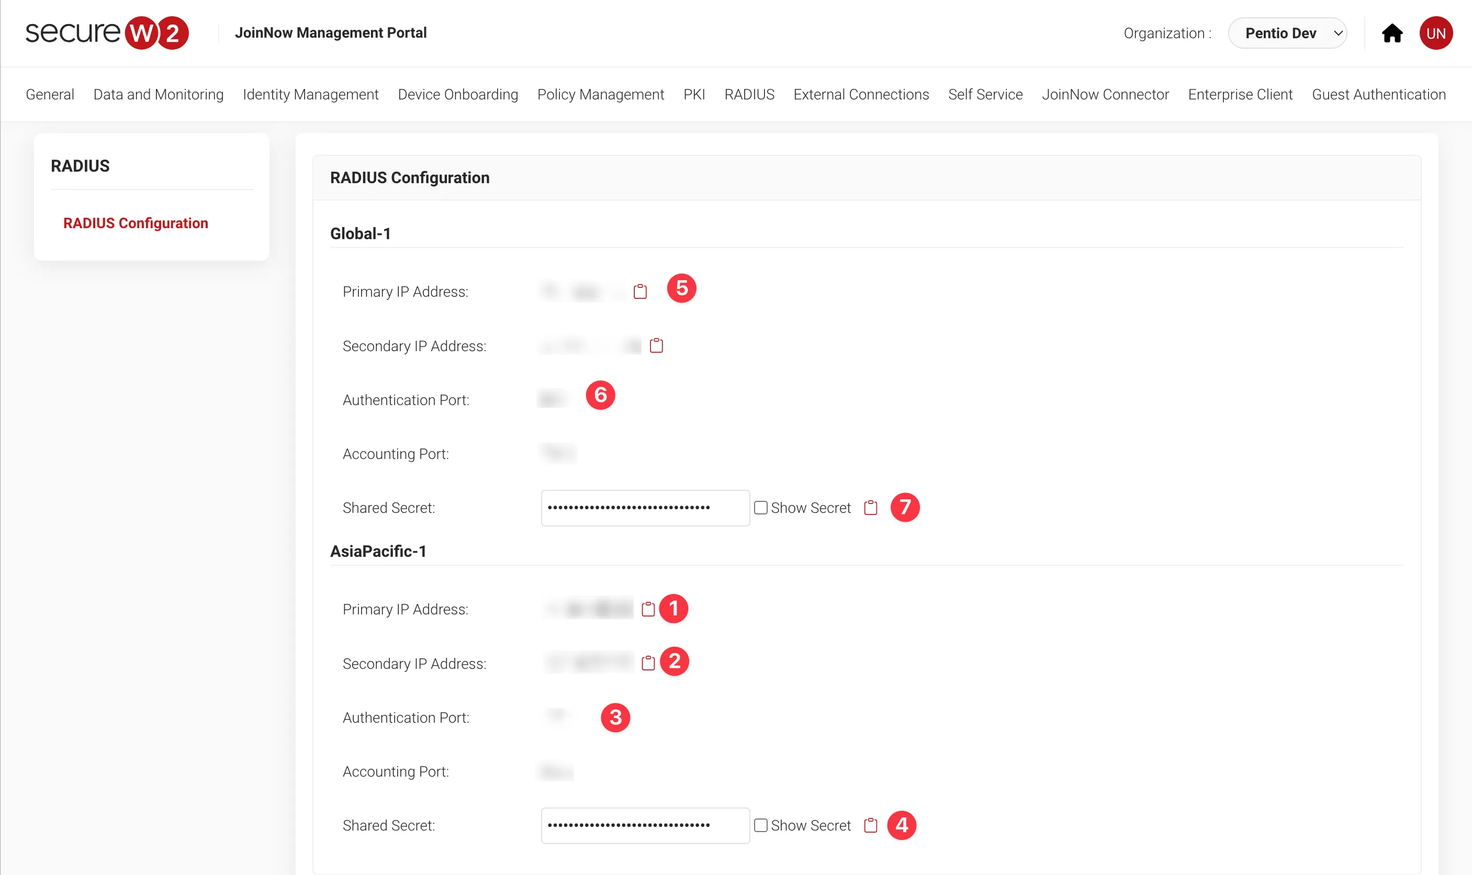
Task: Click the AsiaPacific-1 Shared Secret field
Action: click(645, 825)
